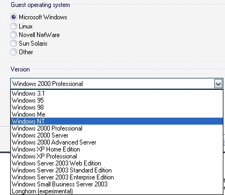The width and height of the screenshot is (225, 195).
Task: Choose Windows 95 from the list
Action: coord(117,100)
